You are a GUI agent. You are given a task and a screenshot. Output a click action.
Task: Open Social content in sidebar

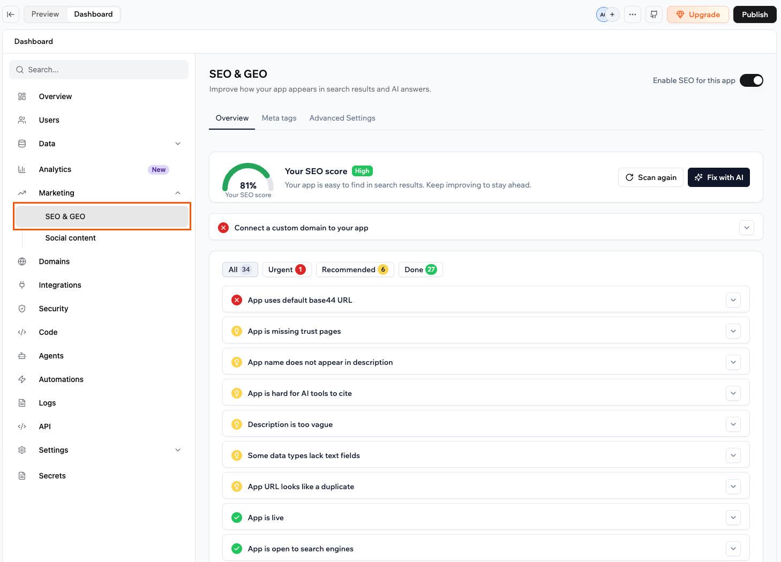click(70, 238)
